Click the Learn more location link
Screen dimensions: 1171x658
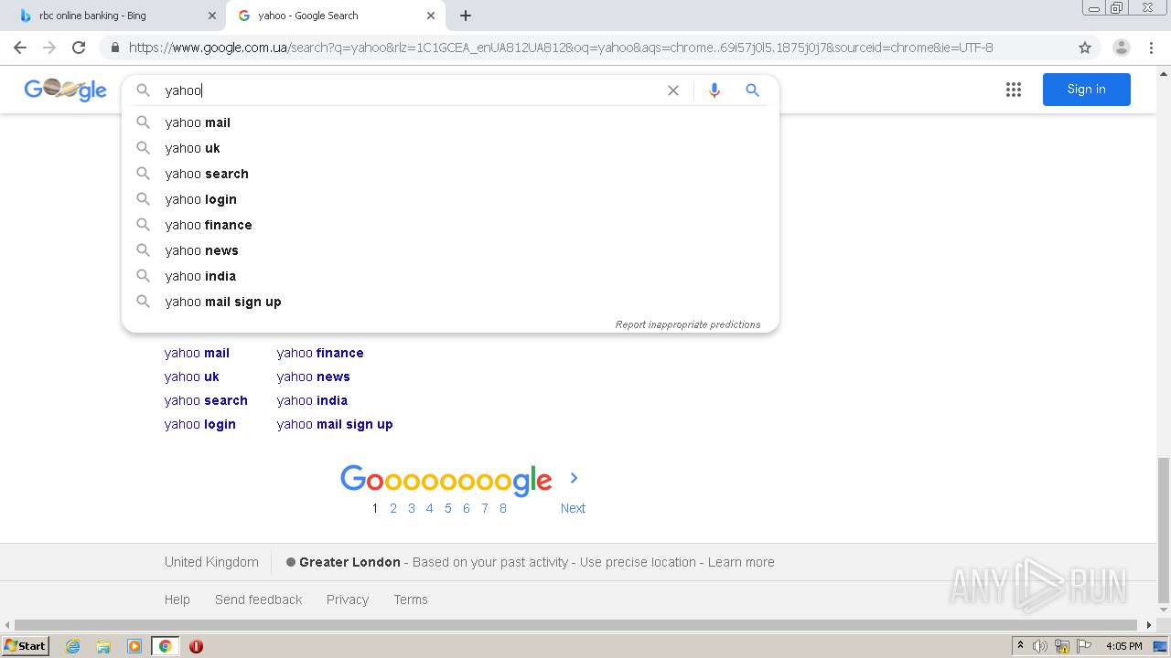coord(741,562)
